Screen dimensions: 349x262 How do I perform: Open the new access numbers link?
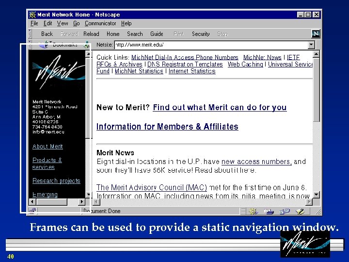(x=256, y=162)
